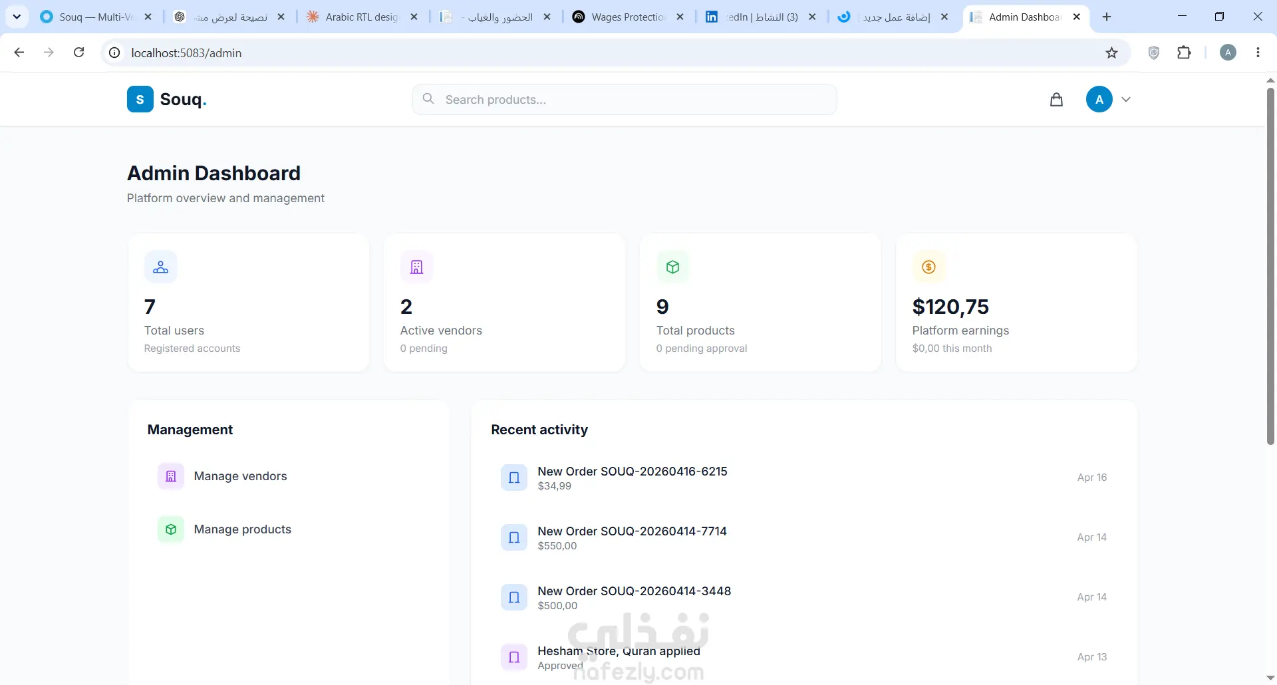Focus the Search products field

click(x=624, y=99)
